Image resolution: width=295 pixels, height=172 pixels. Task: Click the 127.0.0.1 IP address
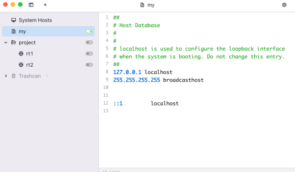[127, 72]
